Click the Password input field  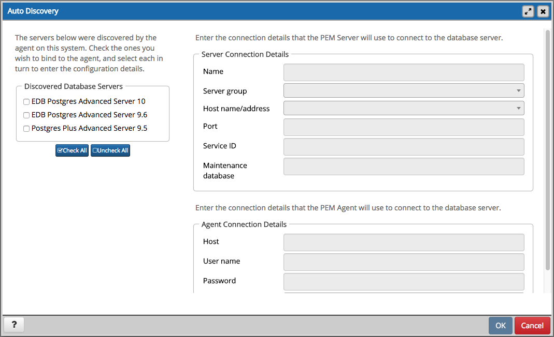[404, 282]
